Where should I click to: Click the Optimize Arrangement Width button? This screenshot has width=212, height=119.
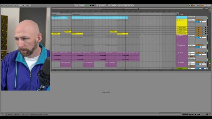(x=207, y=9)
